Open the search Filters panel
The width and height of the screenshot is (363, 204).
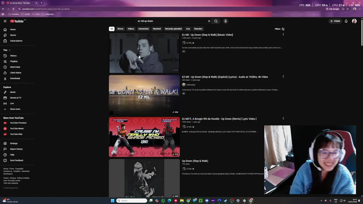[279, 29]
